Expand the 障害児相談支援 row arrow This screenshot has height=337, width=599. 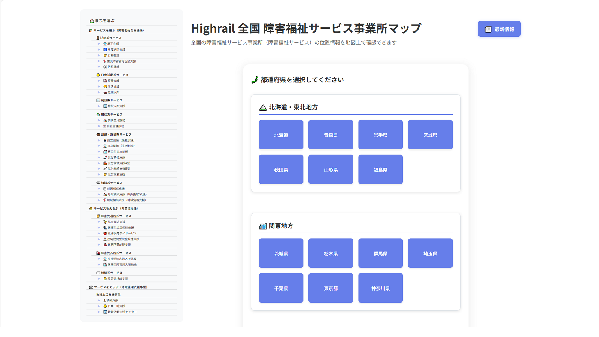[x=99, y=279]
